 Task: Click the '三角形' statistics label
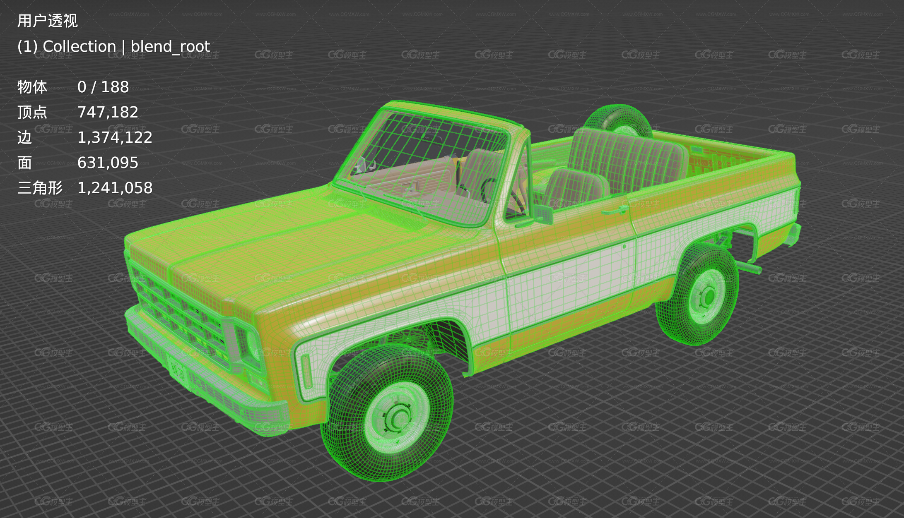pyautogui.click(x=40, y=188)
